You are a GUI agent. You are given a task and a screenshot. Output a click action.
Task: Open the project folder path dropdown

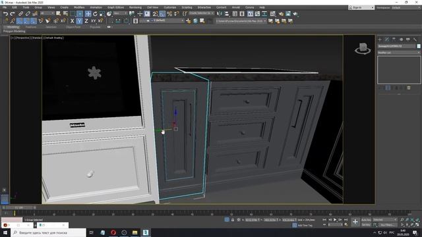tap(241, 20)
